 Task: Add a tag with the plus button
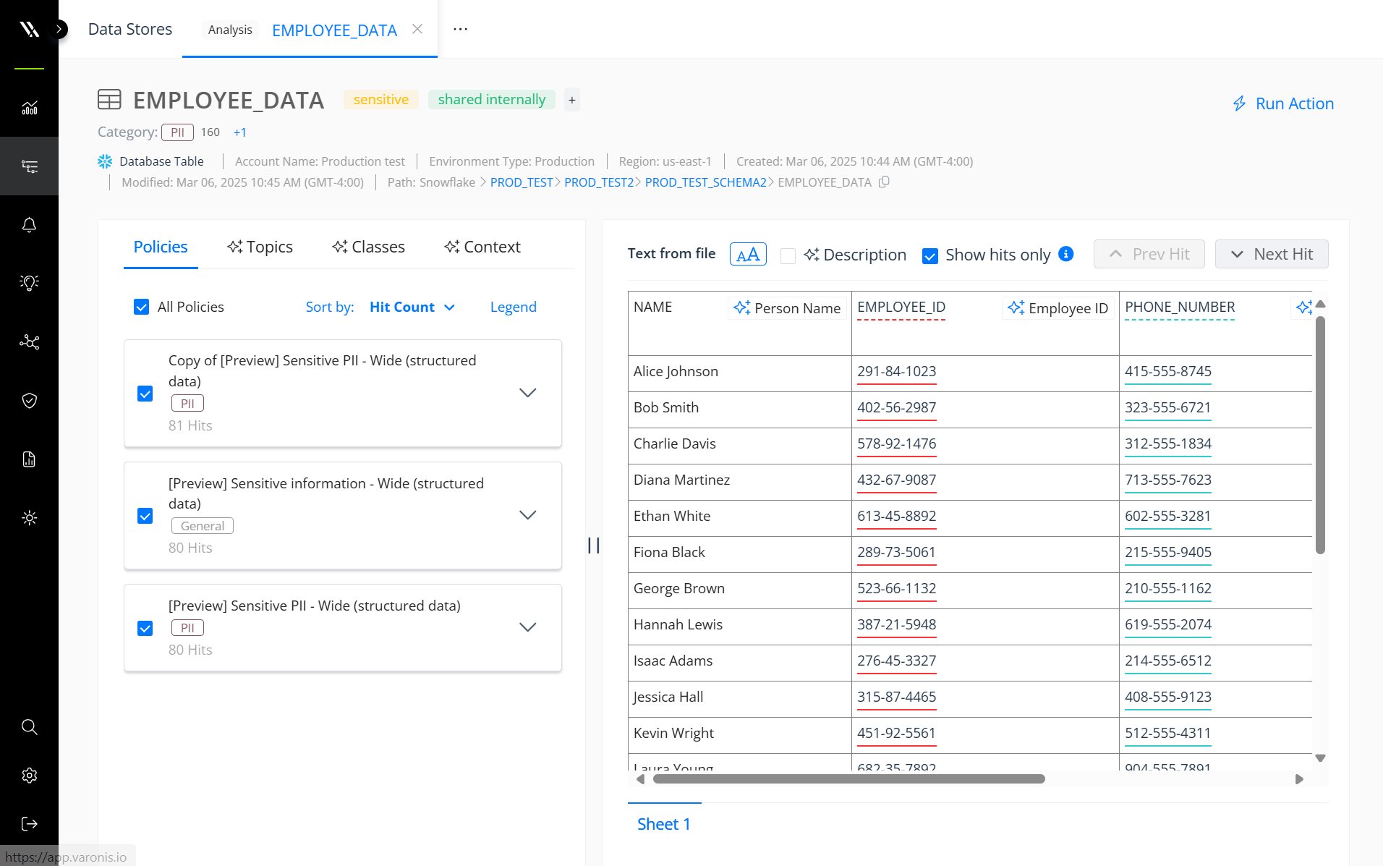click(572, 100)
